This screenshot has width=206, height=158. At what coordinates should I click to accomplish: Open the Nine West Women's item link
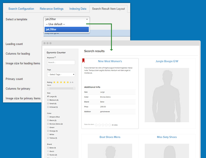(x=110, y=61)
